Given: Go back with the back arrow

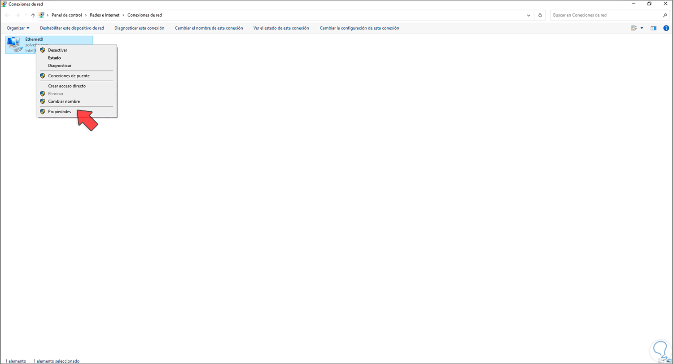Looking at the screenshot, I should click(7, 15).
